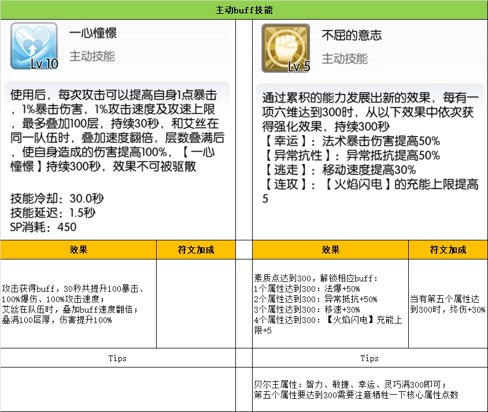Select the left 效果 column header
This screenshot has width=488, height=412.
click(x=79, y=250)
